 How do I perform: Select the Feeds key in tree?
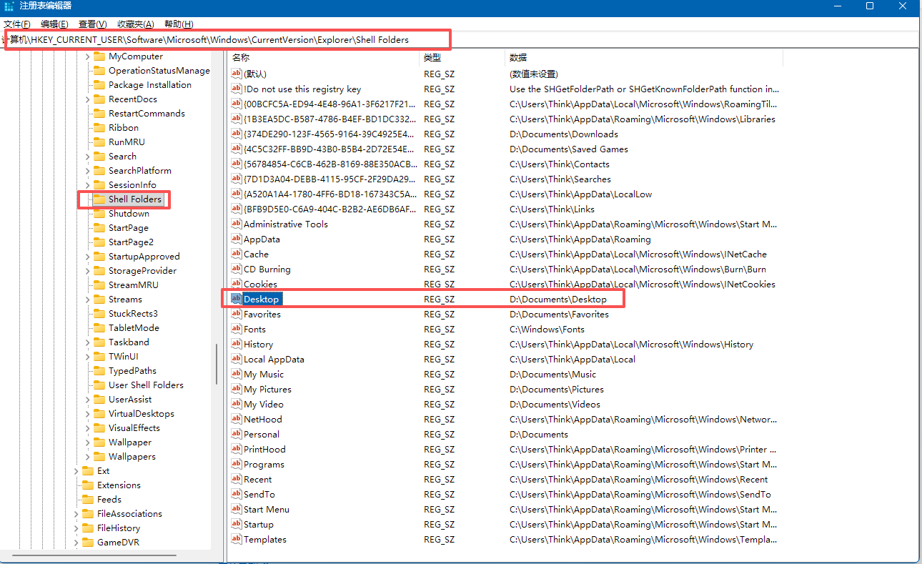pos(109,500)
